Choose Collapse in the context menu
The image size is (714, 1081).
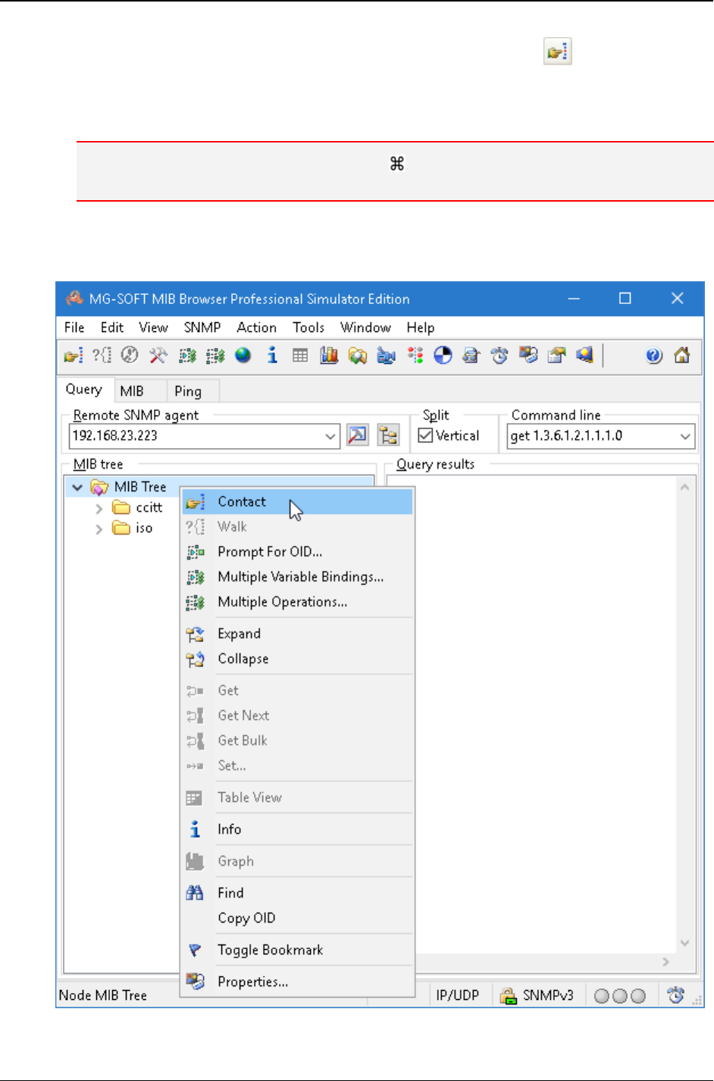pos(297,659)
